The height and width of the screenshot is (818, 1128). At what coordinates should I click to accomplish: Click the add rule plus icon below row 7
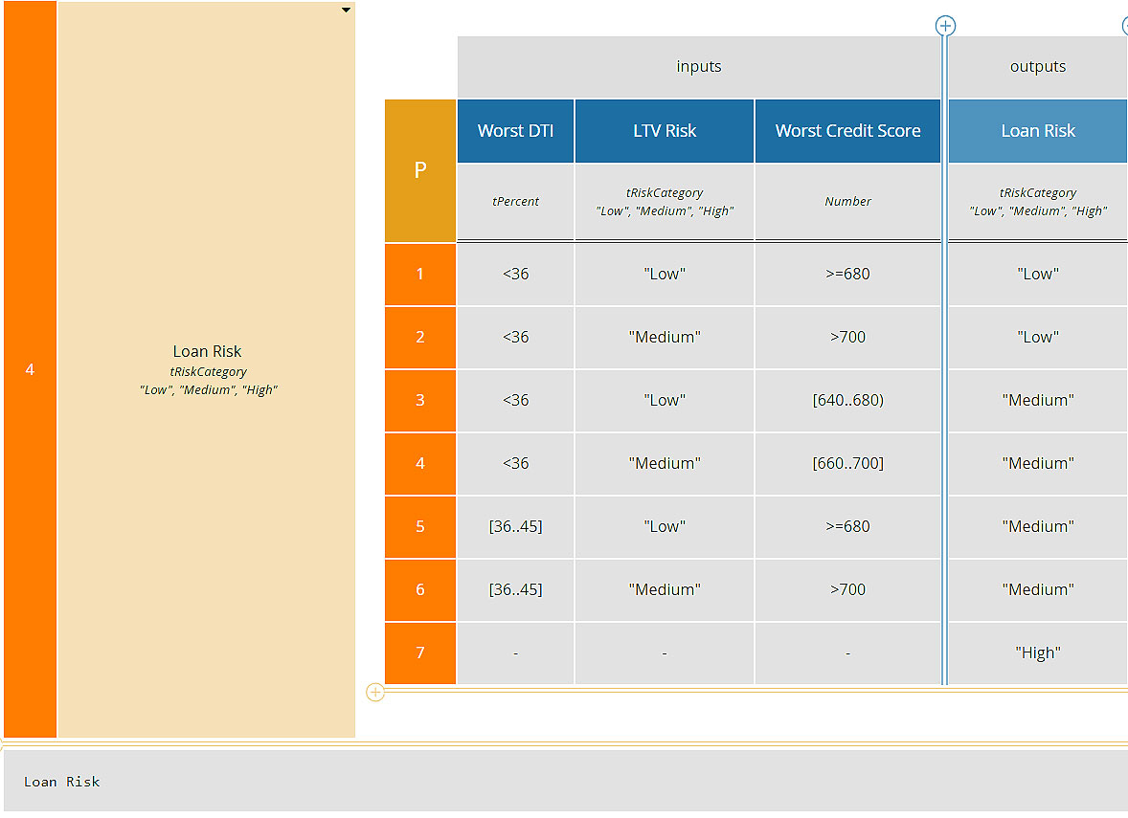374,693
